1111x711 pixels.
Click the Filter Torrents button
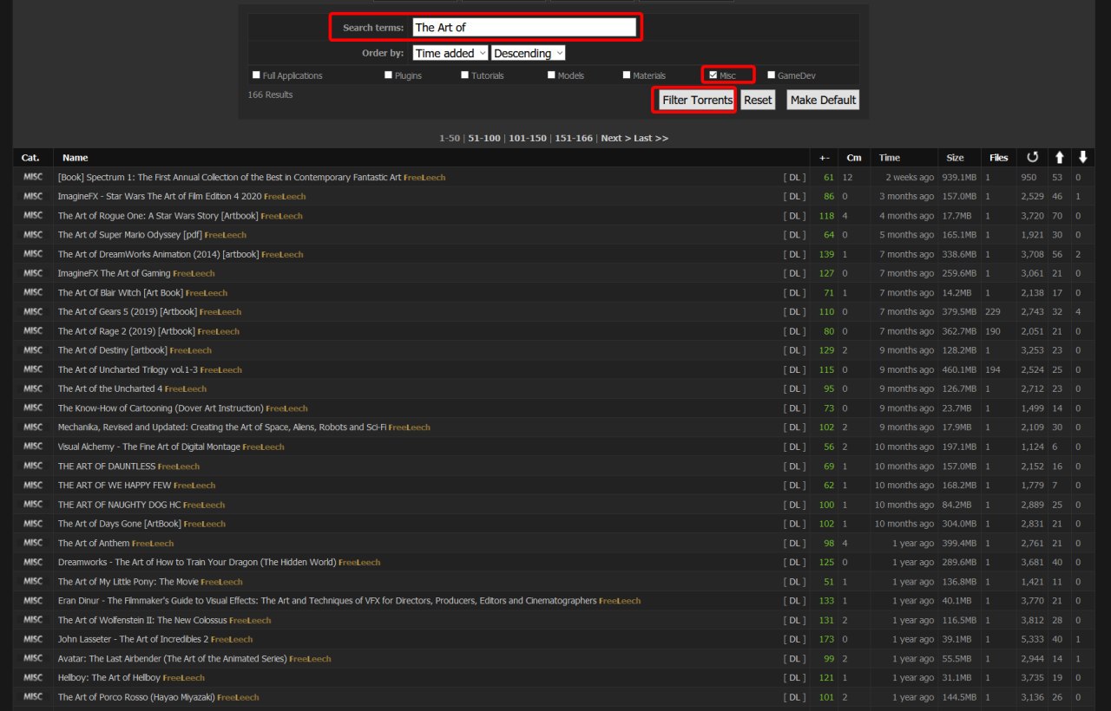click(x=697, y=100)
